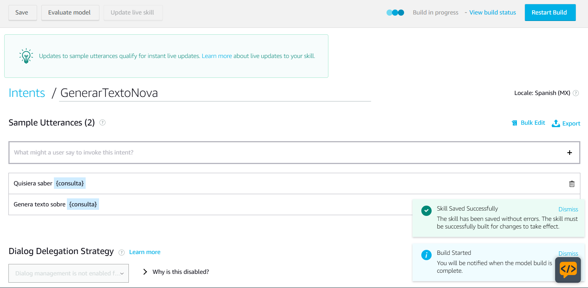Open Bulk Edit for utterances
Image resolution: width=588 pixels, height=288 pixels.
[x=528, y=123]
